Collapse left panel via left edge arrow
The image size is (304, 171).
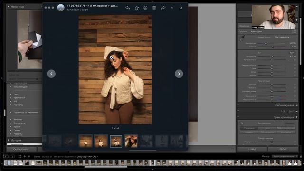[x=2, y=78]
